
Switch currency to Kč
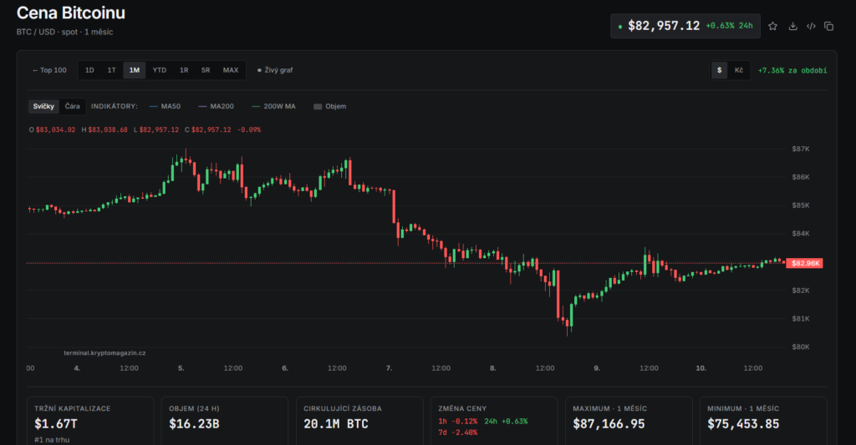[739, 70]
